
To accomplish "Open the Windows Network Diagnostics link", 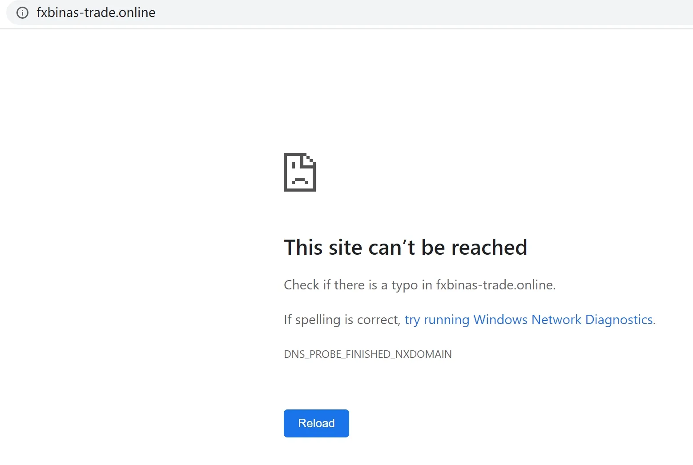I will [x=529, y=320].
